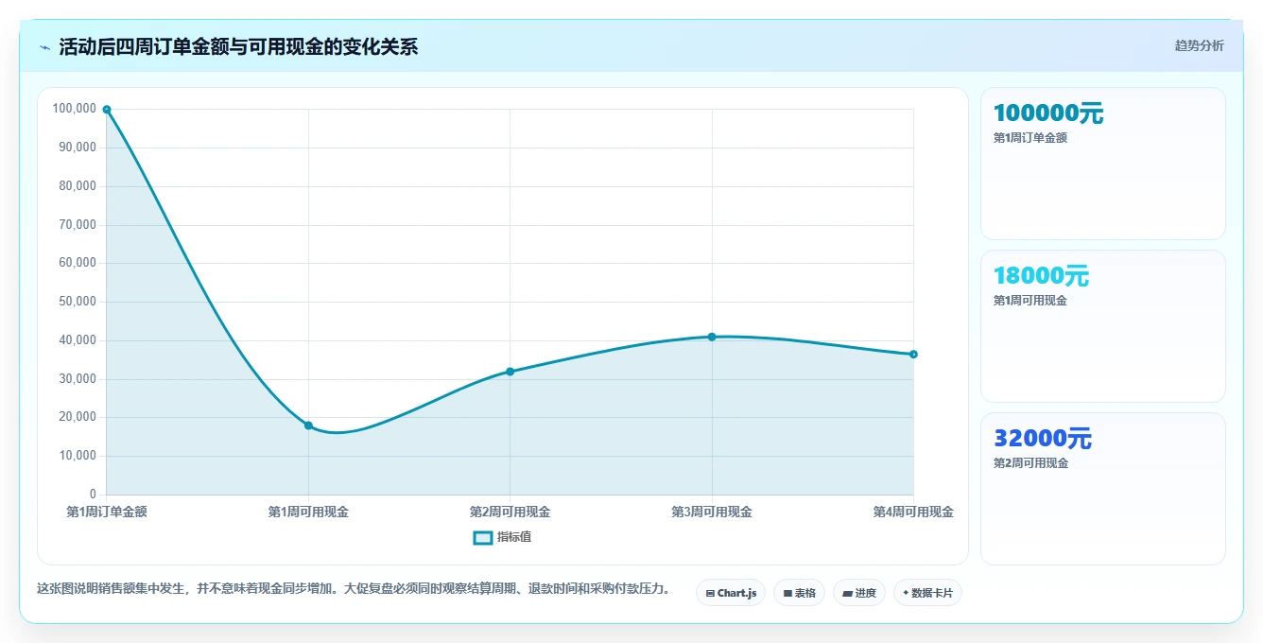The image size is (1263, 643).
Task: Click the footnote text about 结算周期
Action: [354, 588]
